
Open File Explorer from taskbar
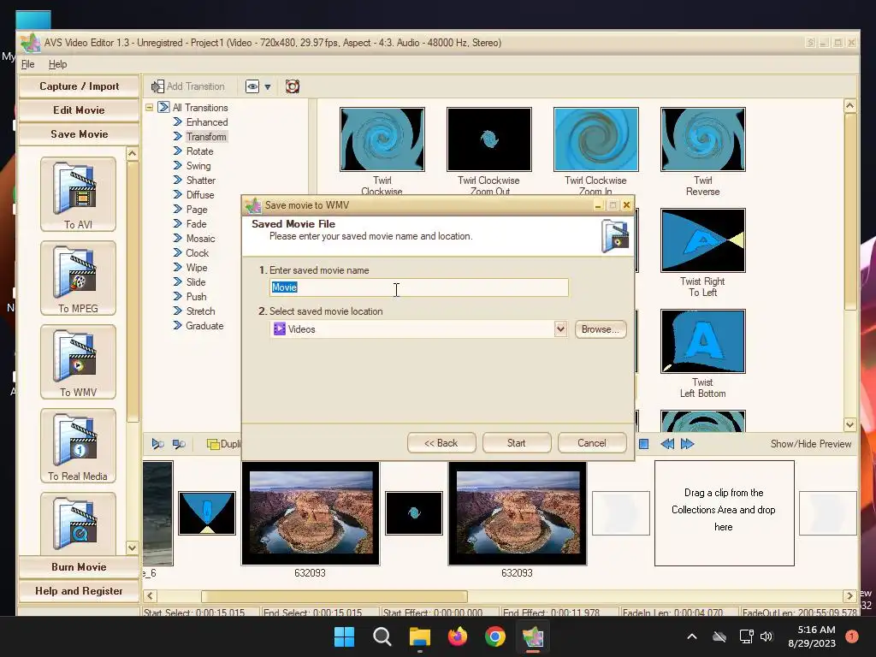tap(419, 636)
